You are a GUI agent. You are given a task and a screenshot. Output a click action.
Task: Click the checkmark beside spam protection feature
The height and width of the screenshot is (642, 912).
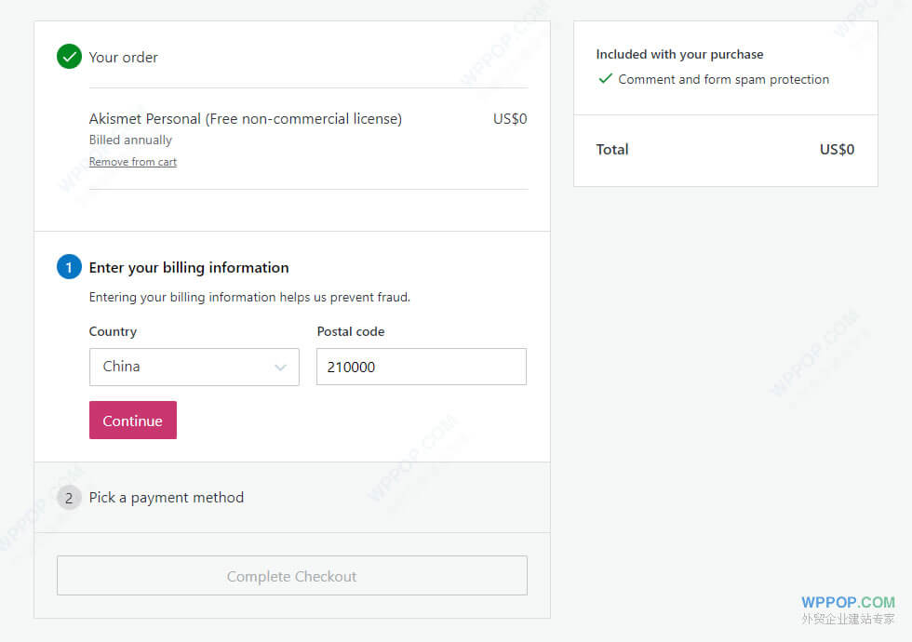point(606,79)
